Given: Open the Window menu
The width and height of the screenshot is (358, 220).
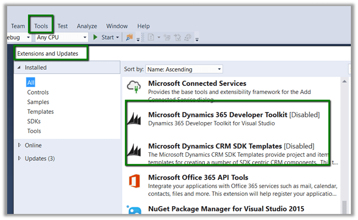Looking at the screenshot, I should pyautogui.click(x=117, y=26).
